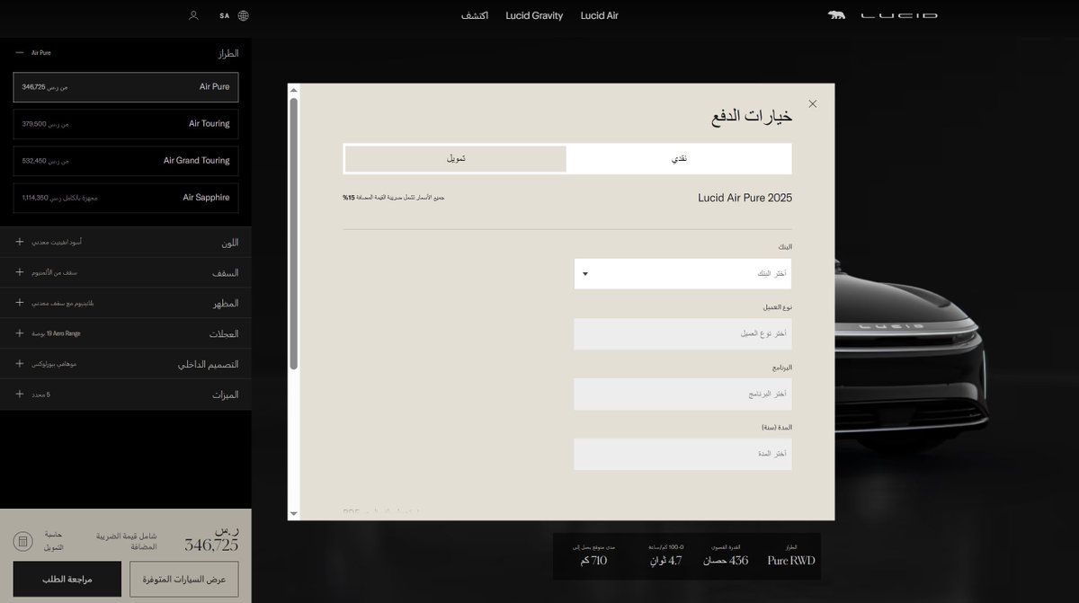Select the Air Grand Touring model
Image resolution: width=1079 pixels, height=603 pixels.
[x=126, y=161]
